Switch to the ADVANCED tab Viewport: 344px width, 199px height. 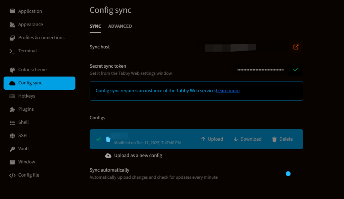click(x=120, y=26)
